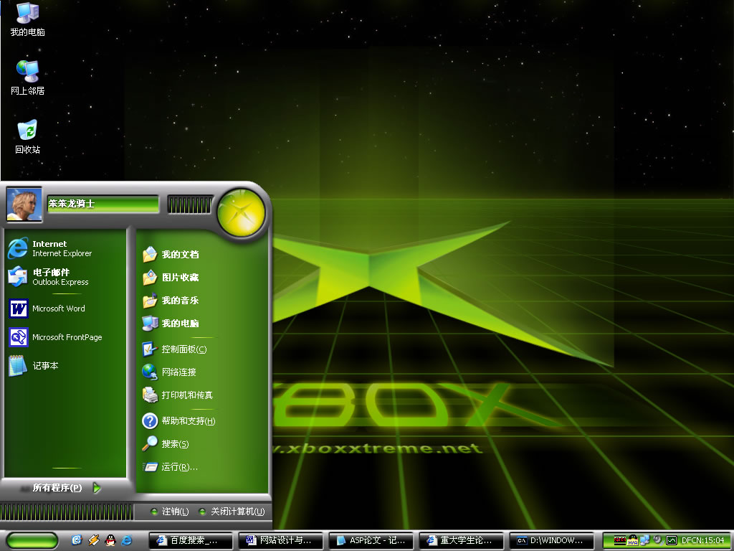
Task: Click 注销(L) log off button
Action: click(170, 512)
